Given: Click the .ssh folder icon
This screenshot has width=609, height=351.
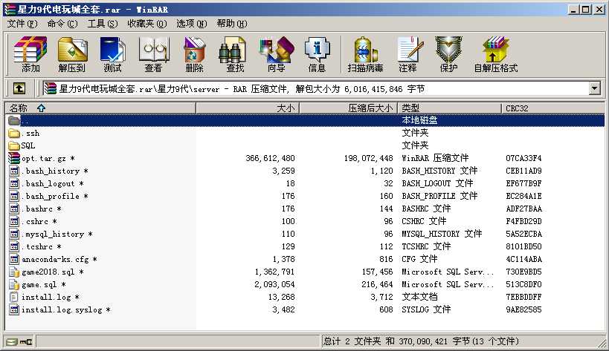Looking at the screenshot, I should point(14,134).
